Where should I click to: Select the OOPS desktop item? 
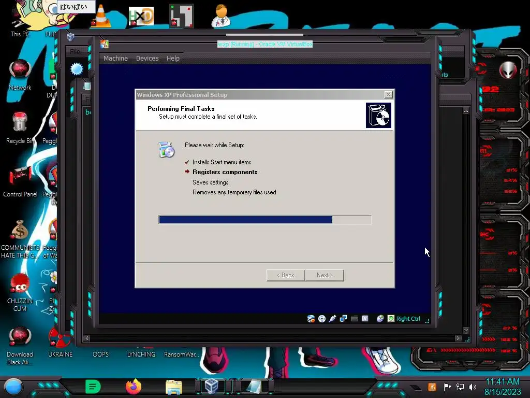click(x=101, y=354)
